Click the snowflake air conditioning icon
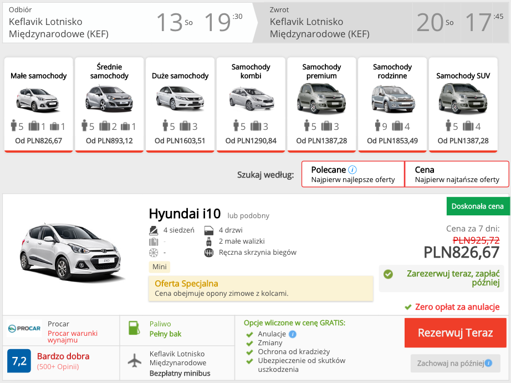Image resolution: width=511 pixels, height=383 pixels. 154,253
